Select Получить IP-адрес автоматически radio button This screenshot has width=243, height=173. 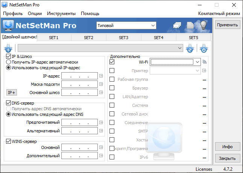coord(9,62)
